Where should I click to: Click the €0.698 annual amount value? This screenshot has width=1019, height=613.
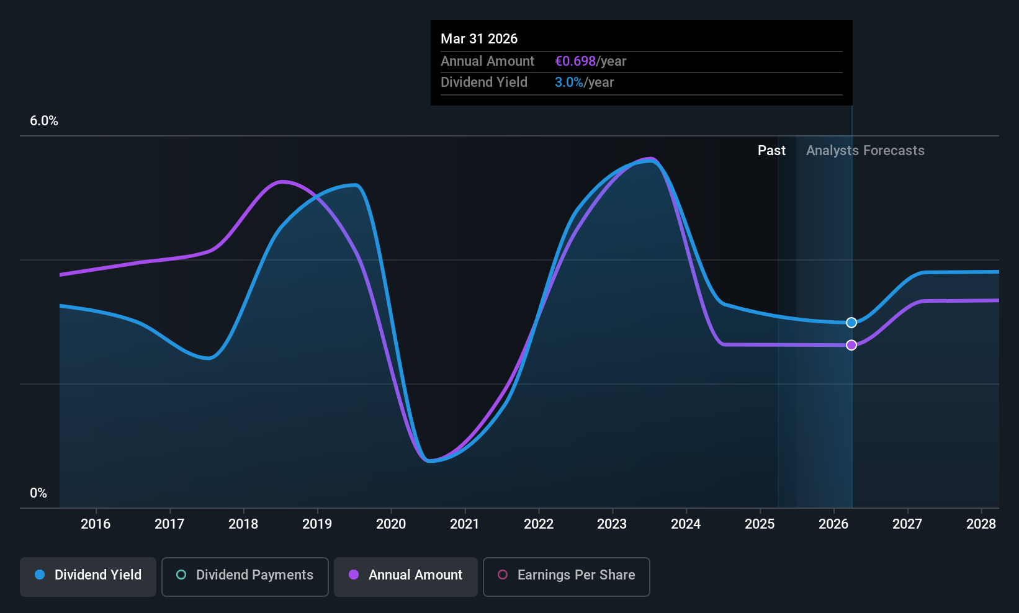pyautogui.click(x=575, y=61)
